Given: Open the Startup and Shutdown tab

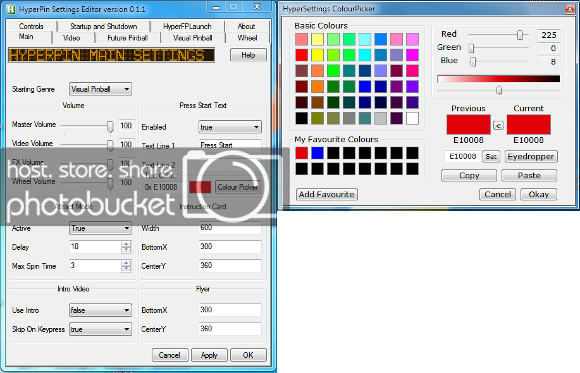Looking at the screenshot, I should click(103, 27).
